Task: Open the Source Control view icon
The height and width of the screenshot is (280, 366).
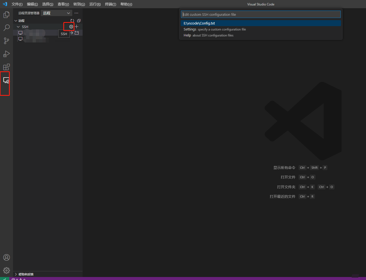Action: (7, 41)
